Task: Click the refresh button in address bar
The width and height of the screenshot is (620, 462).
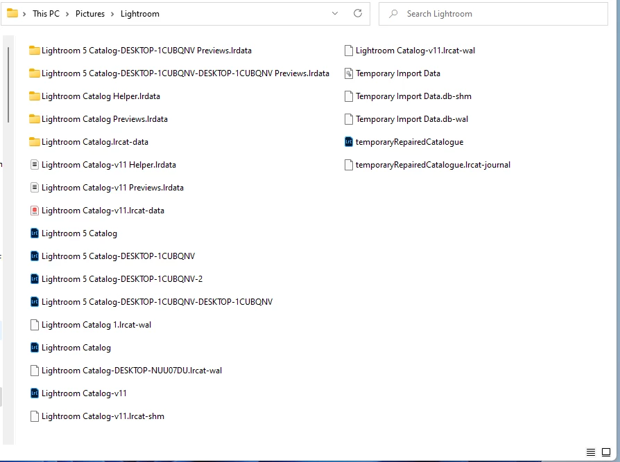Action: click(x=357, y=13)
